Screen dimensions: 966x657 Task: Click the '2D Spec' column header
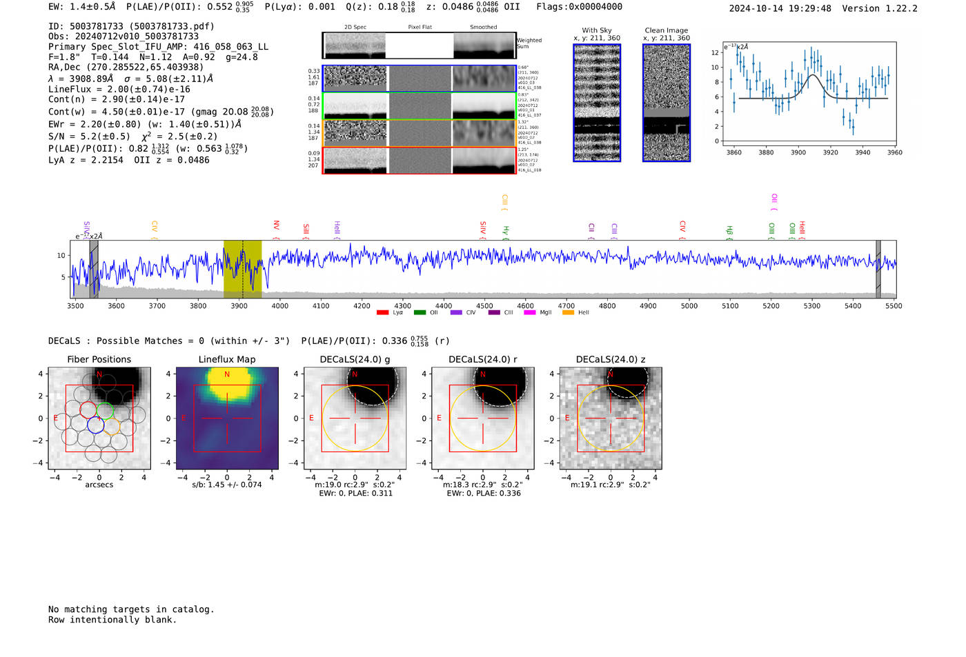tap(355, 28)
